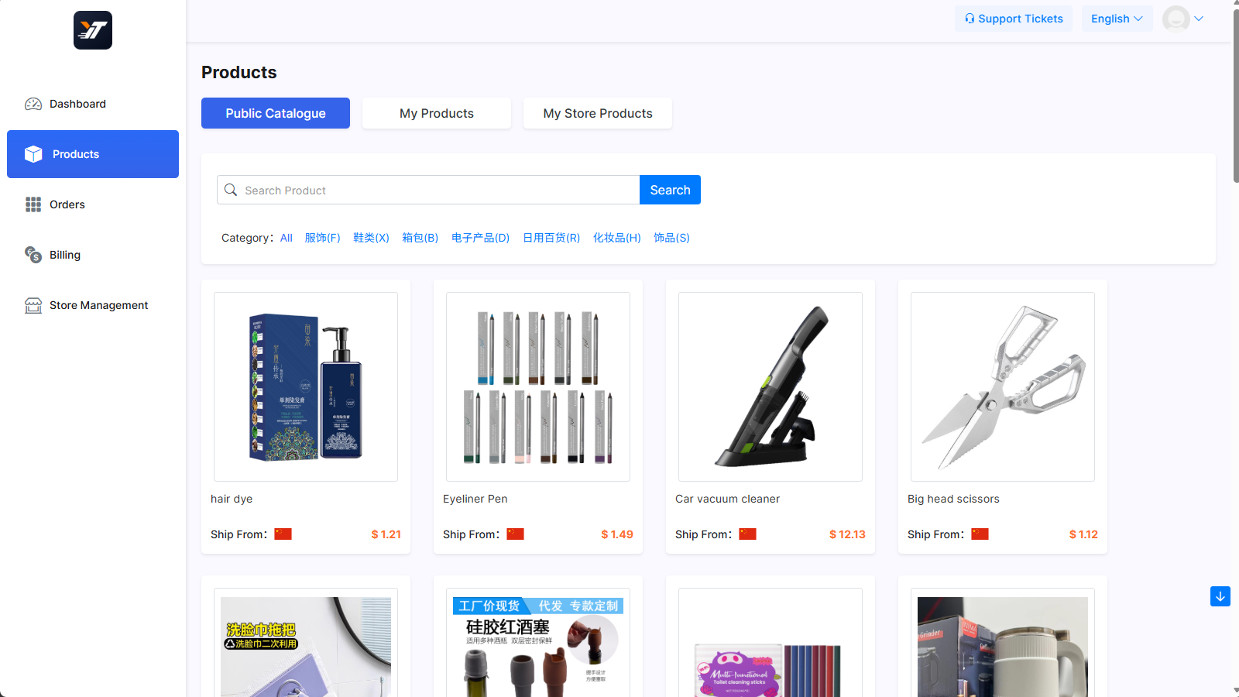Click the blue scroll-down arrow button
The width and height of the screenshot is (1239, 697).
point(1220,596)
